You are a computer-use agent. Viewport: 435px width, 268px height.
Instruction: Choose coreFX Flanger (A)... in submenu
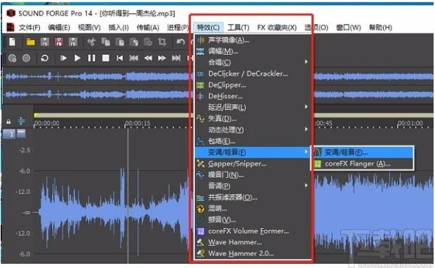(x=363, y=164)
